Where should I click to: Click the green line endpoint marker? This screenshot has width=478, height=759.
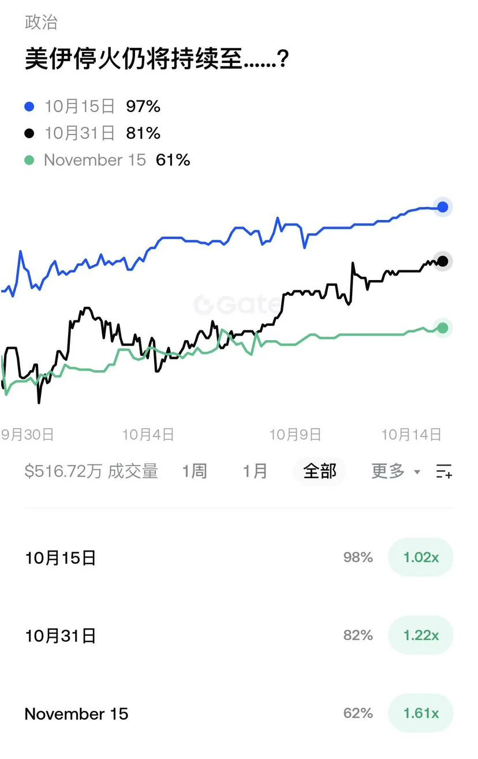point(443,328)
